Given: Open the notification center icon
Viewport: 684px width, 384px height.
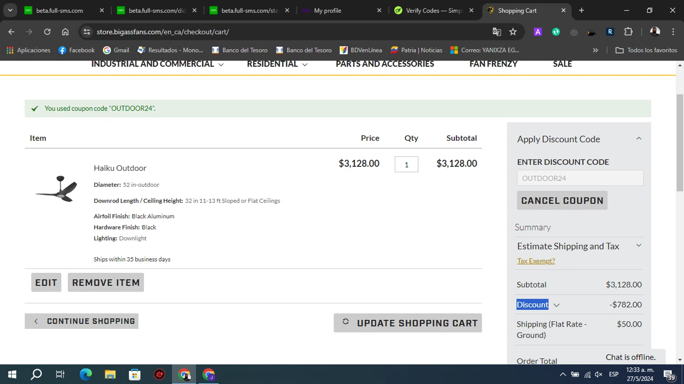Looking at the screenshot, I should 669,375.
